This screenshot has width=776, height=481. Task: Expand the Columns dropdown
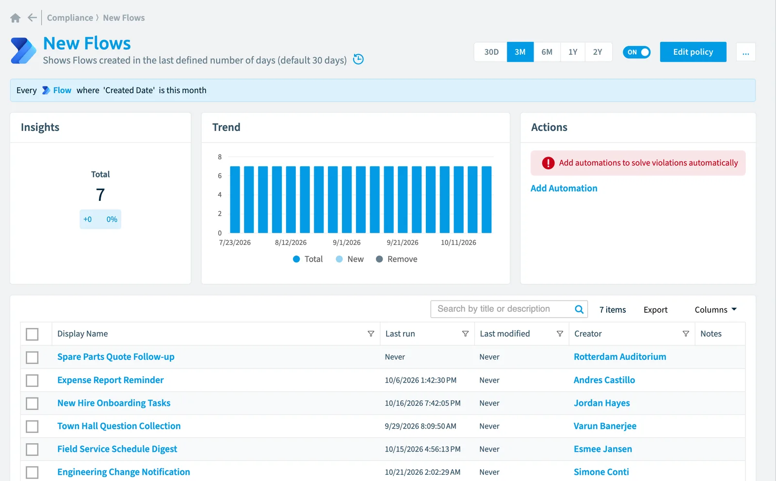(x=716, y=309)
